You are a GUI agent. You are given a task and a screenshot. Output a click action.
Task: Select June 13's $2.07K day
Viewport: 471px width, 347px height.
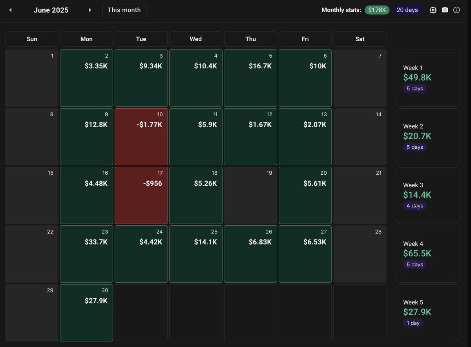(x=305, y=137)
